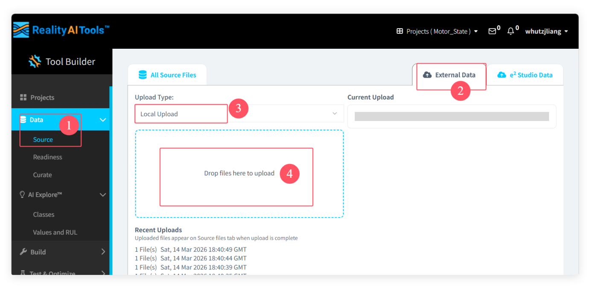This screenshot has width=590, height=286.
Task: Click the AI Explore lightbulb icon
Action: pyautogui.click(x=23, y=195)
